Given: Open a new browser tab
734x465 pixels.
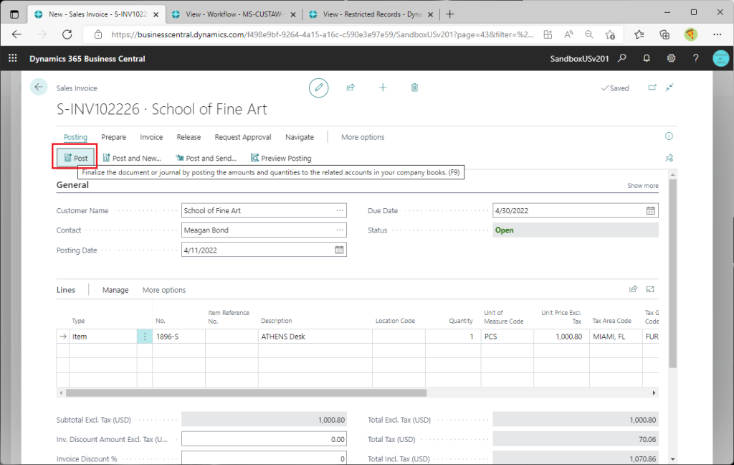Looking at the screenshot, I should pyautogui.click(x=450, y=14).
